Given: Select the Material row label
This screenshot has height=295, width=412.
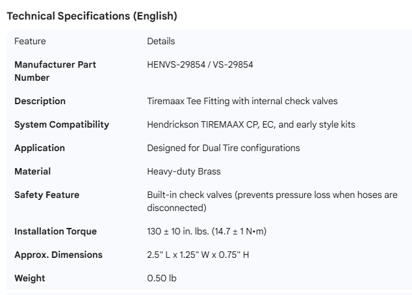Looking at the screenshot, I should point(32,171).
